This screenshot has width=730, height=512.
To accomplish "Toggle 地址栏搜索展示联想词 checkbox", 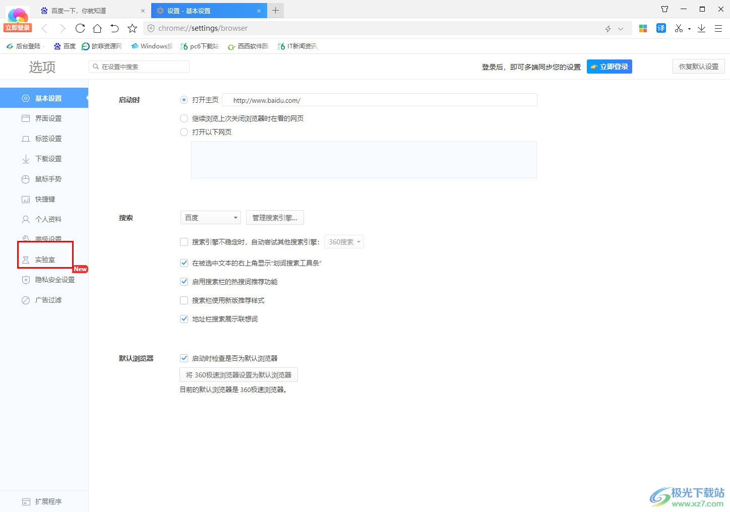I will 184,319.
